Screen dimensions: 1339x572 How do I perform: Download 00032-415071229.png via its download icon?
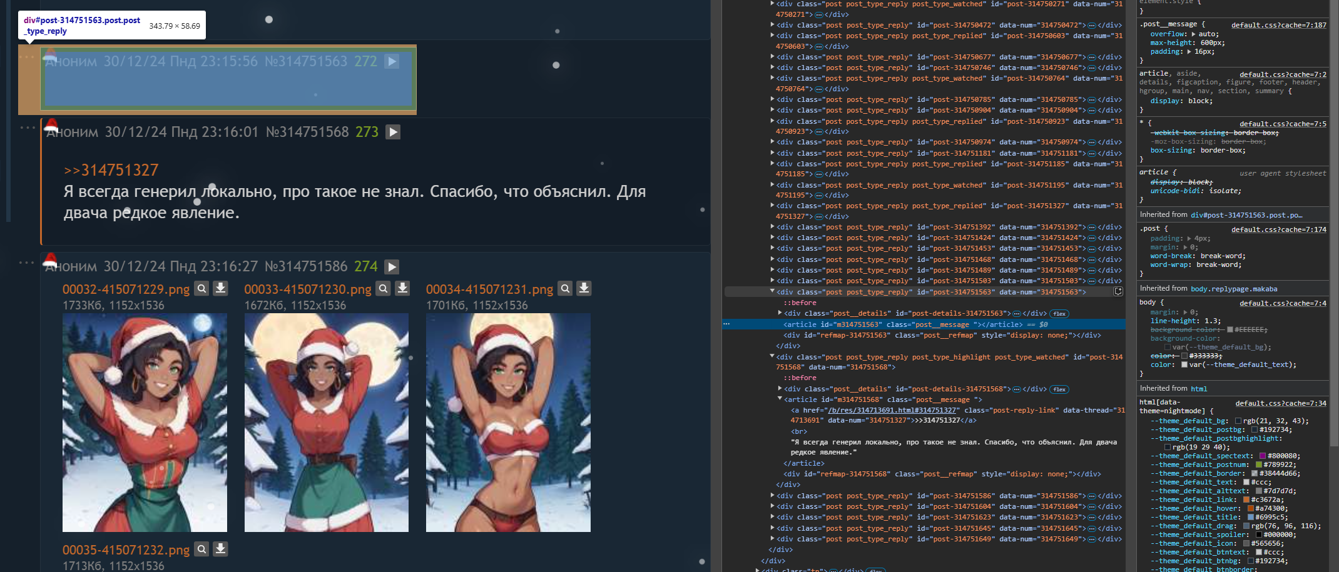point(220,288)
